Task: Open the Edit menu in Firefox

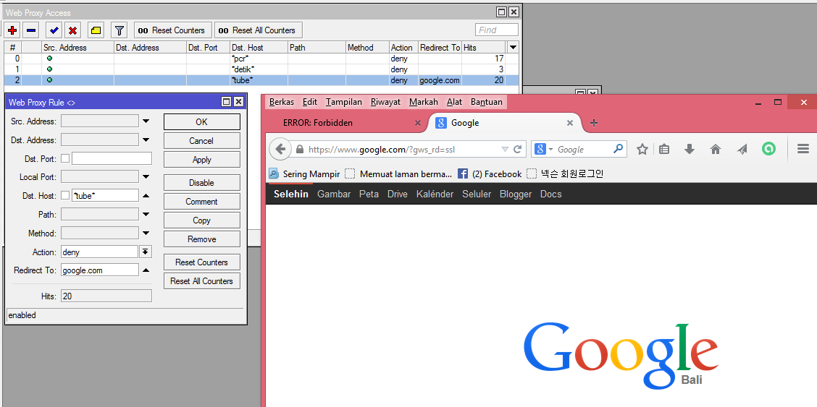Action: (x=309, y=102)
